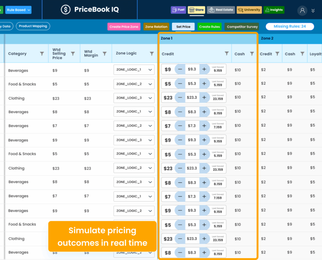Expand the double chevron next to profile
Screen dimensions: 322x260
point(313,11)
